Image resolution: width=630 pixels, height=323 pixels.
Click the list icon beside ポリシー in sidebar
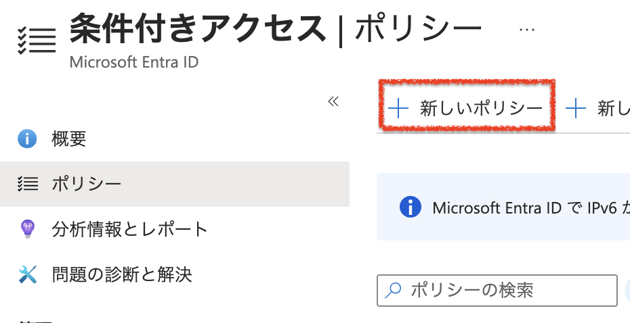pos(27,184)
